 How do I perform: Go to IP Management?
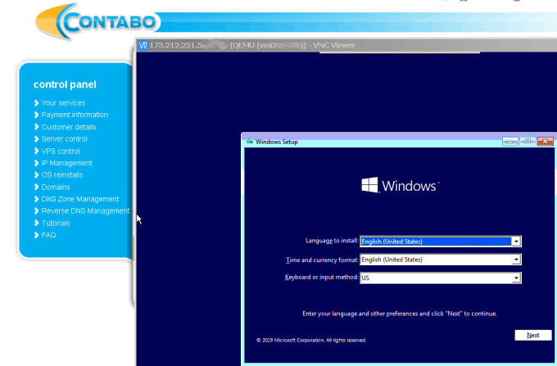(x=66, y=163)
